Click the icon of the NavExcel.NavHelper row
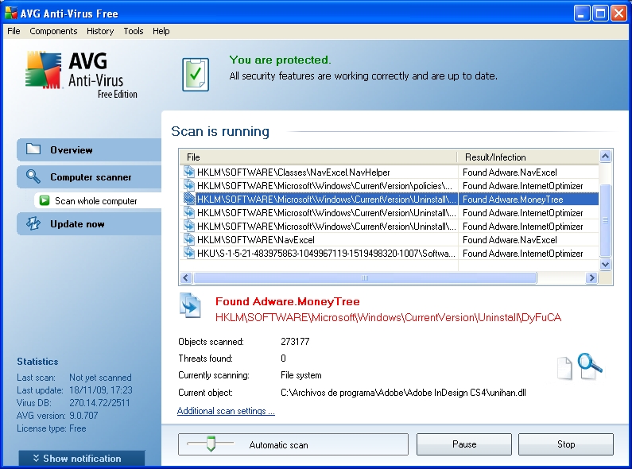Screen dimensions: 632x469 (x=188, y=172)
